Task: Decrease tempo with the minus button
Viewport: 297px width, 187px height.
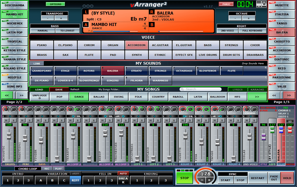Action: tap(202, 180)
